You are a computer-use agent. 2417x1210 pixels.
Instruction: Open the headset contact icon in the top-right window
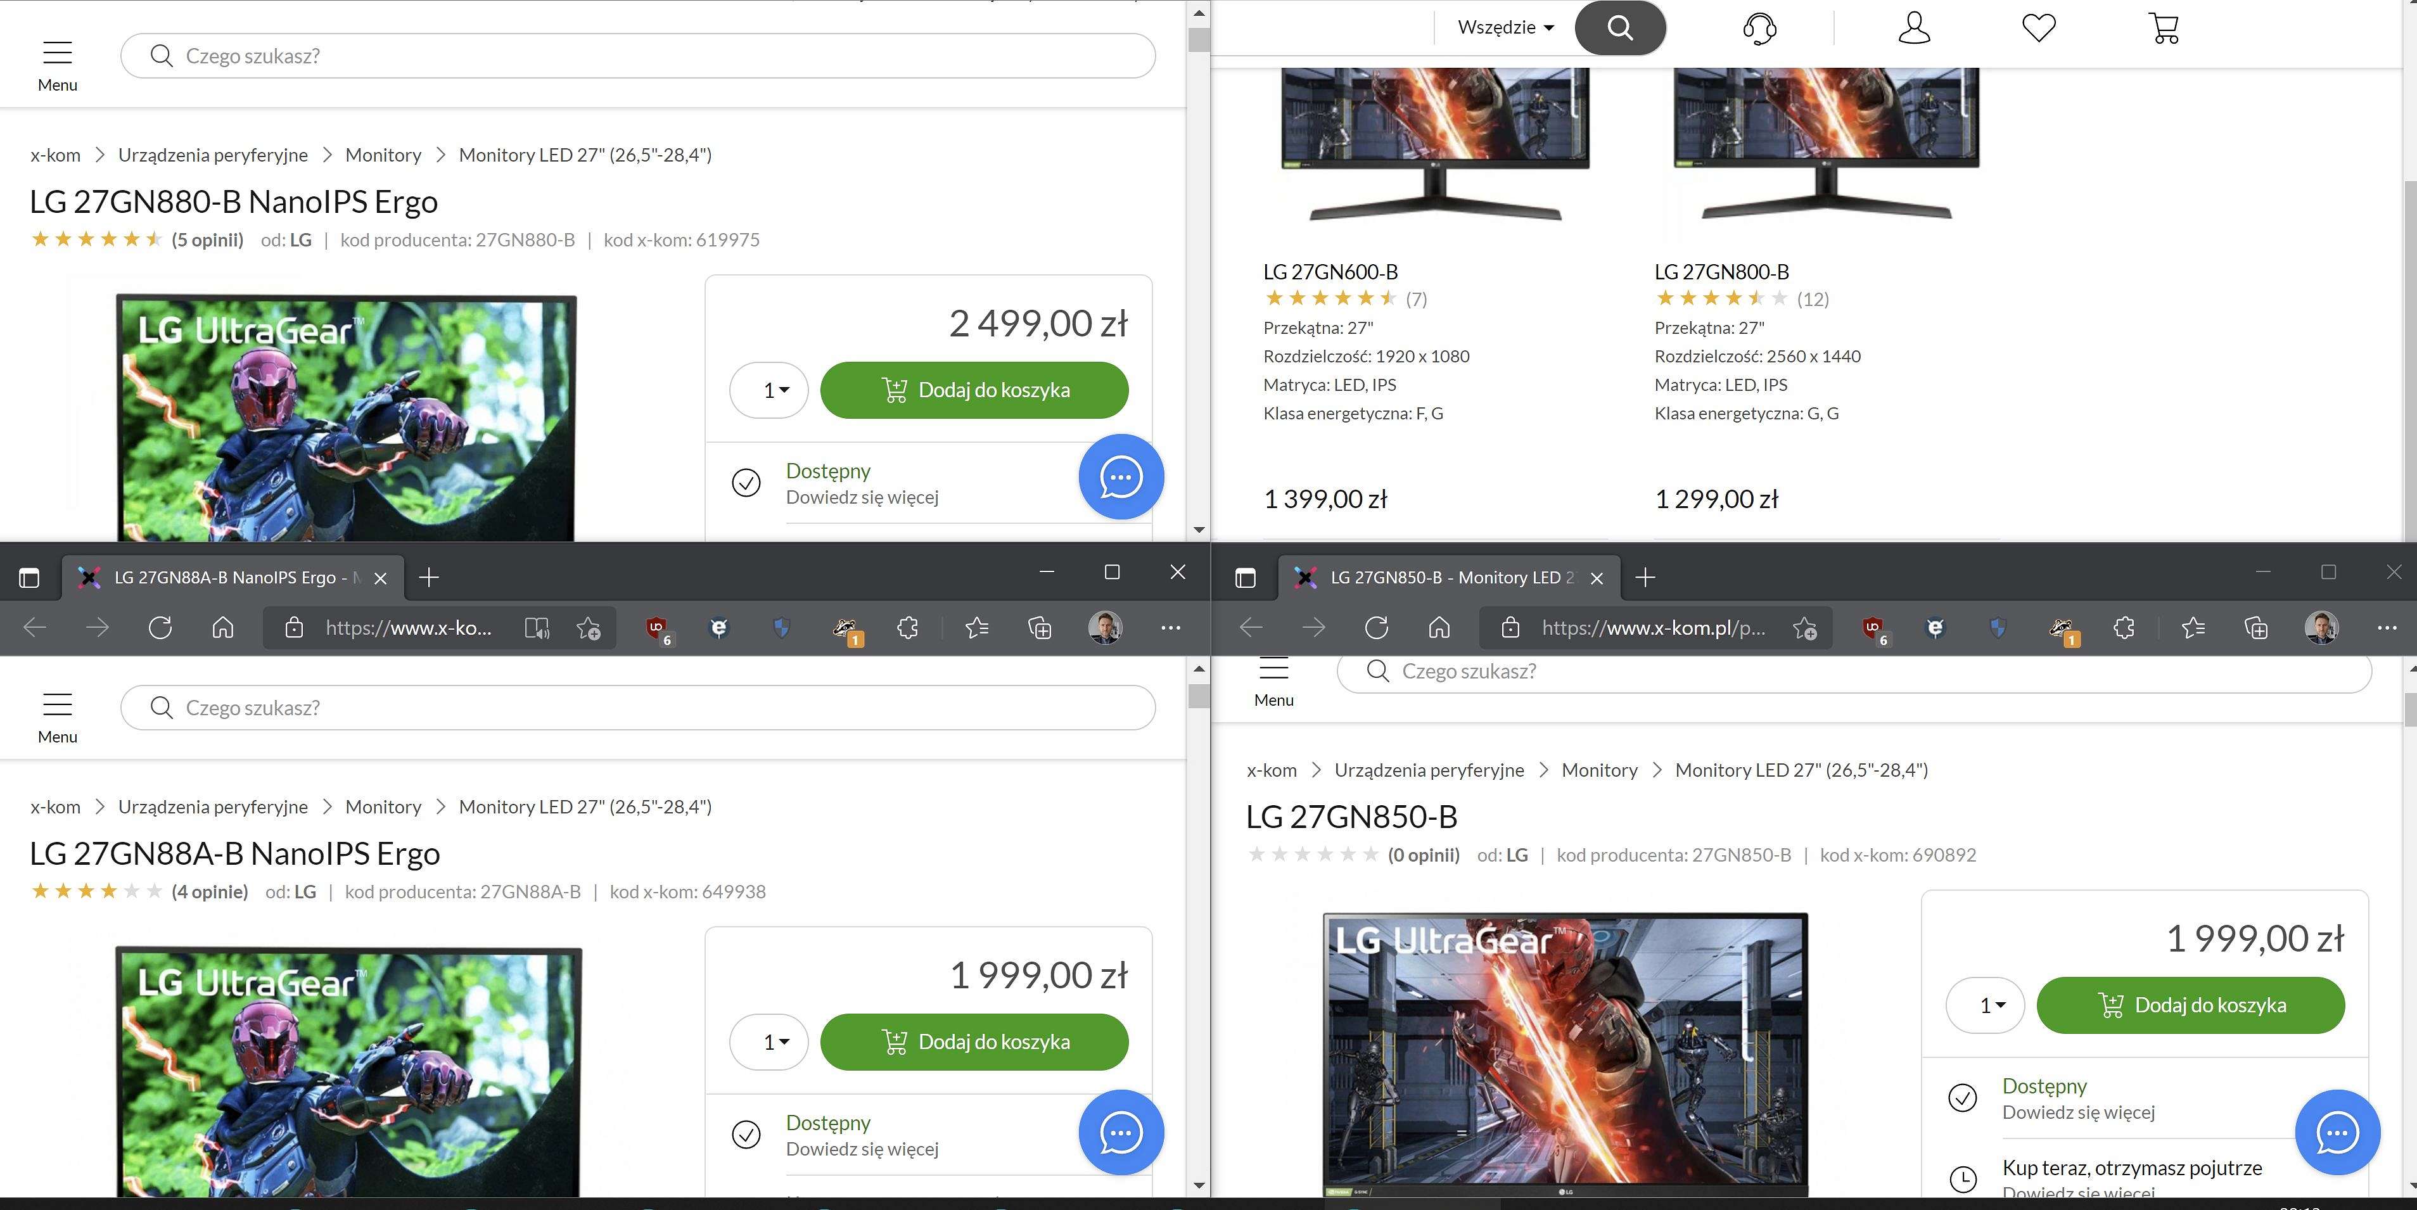point(1759,28)
